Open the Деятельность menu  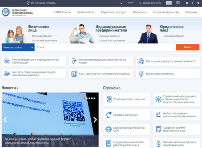86,12
